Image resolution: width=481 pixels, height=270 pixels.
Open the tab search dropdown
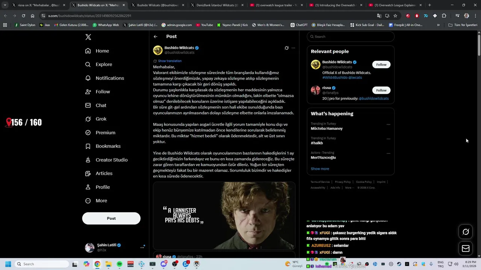pos(5,5)
